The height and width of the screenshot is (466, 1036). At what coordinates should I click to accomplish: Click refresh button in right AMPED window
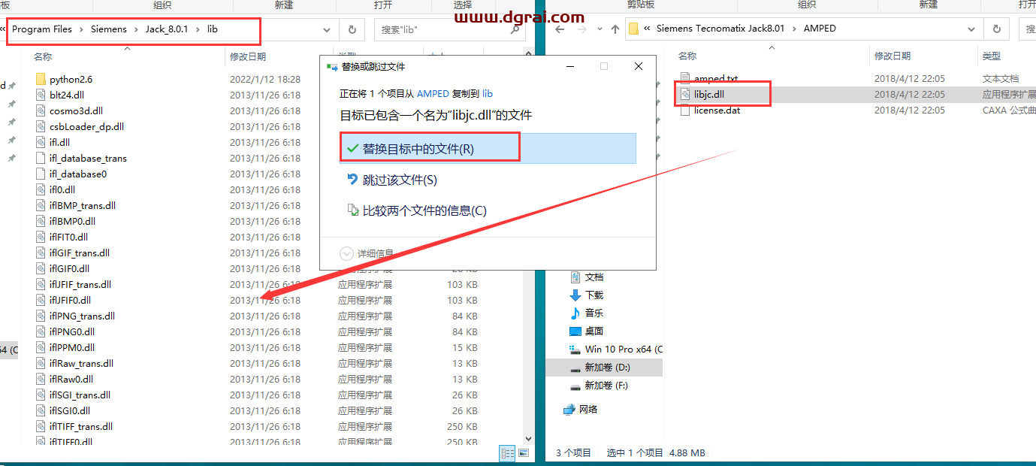tap(996, 29)
